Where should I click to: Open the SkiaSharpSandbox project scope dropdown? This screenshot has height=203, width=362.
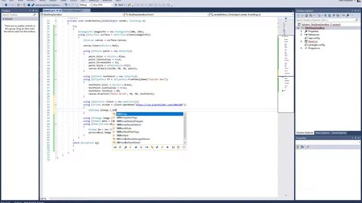82,15
